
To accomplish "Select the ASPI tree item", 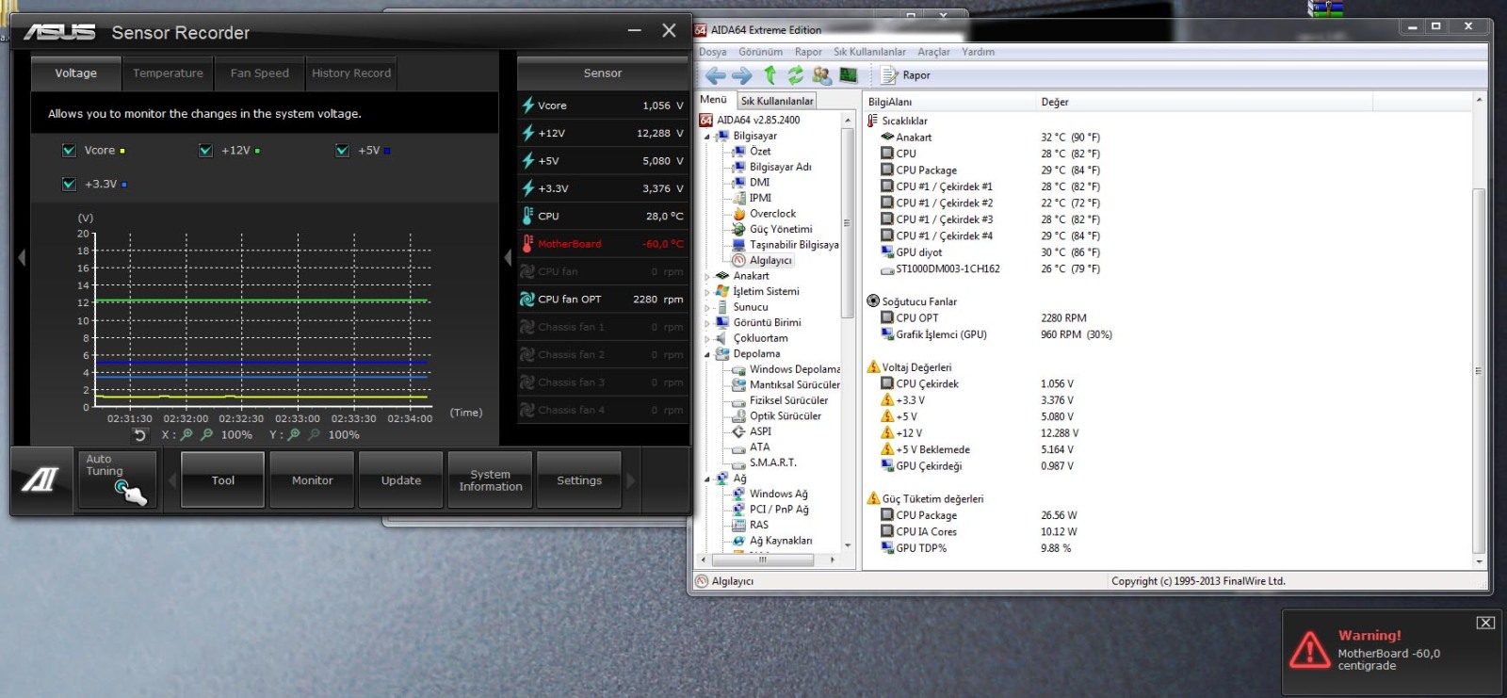I will click(760, 431).
